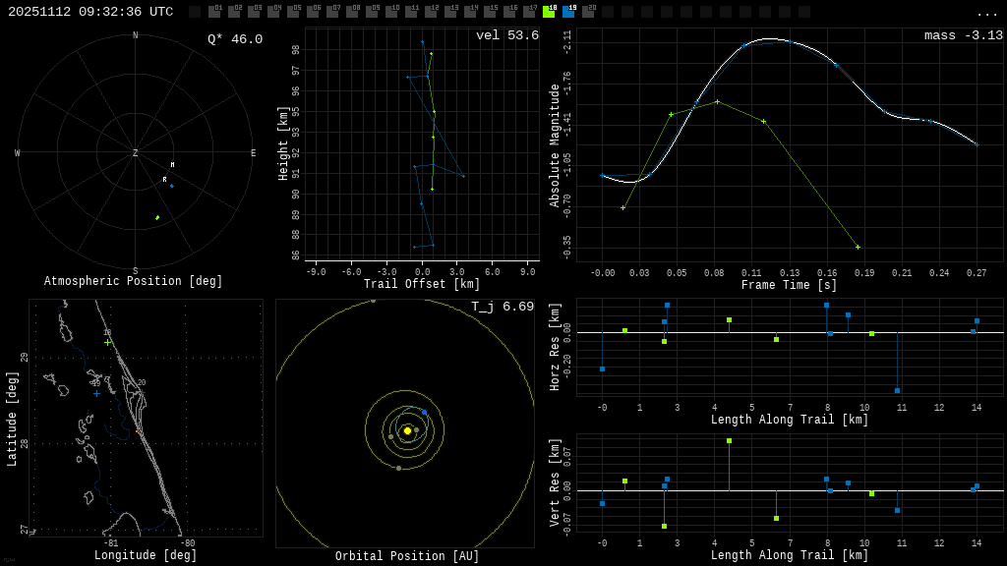Click the vel 53.6 velocity readout

pos(506,35)
